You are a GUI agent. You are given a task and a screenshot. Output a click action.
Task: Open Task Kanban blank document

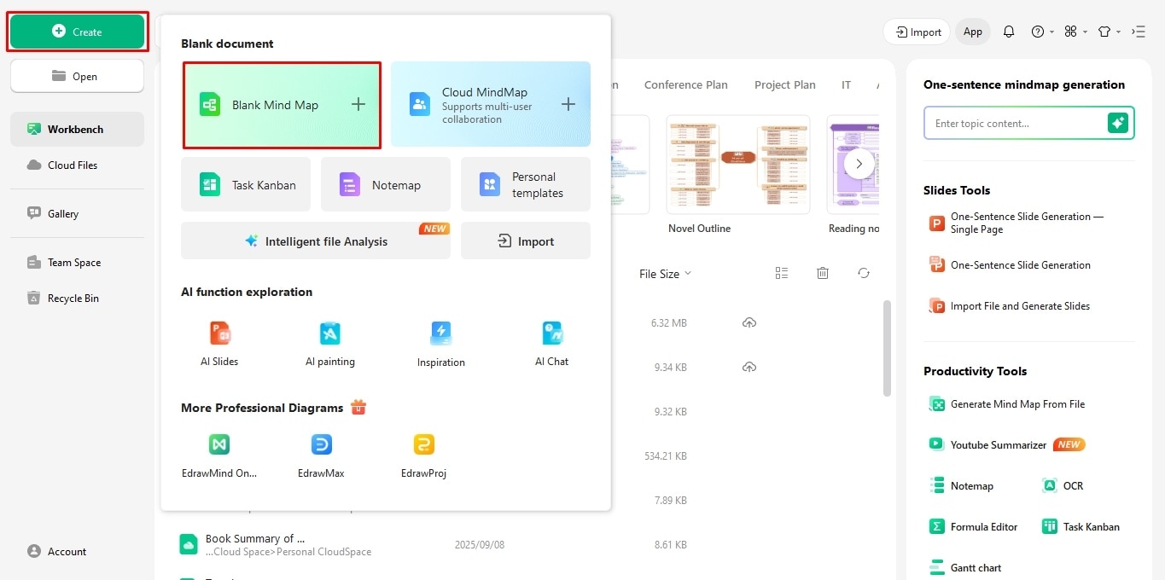click(x=246, y=184)
